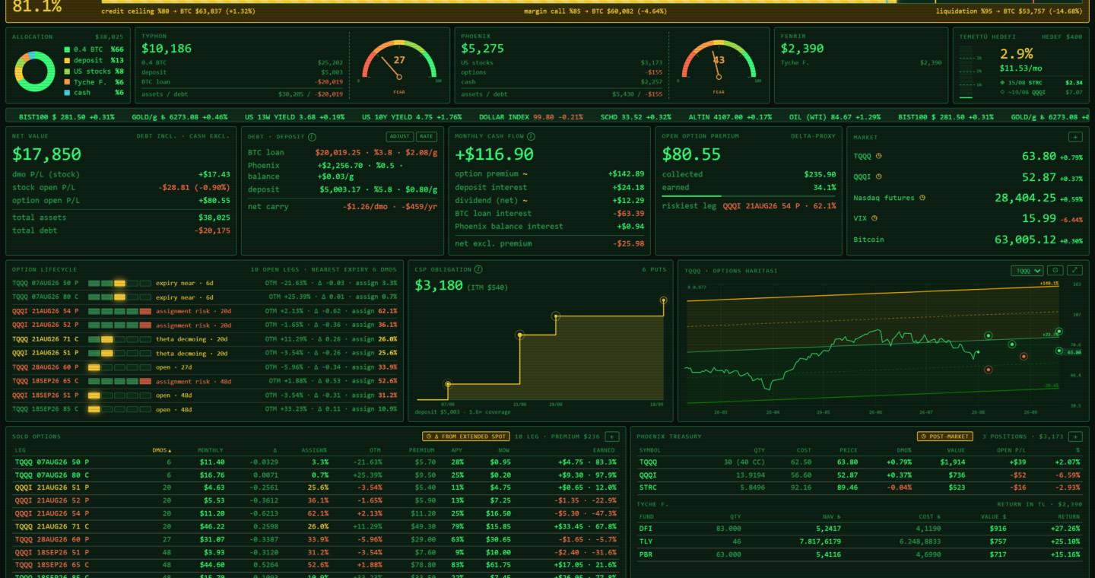Click the clock icon next to Nasdaq futures

pyautogui.click(x=922, y=198)
